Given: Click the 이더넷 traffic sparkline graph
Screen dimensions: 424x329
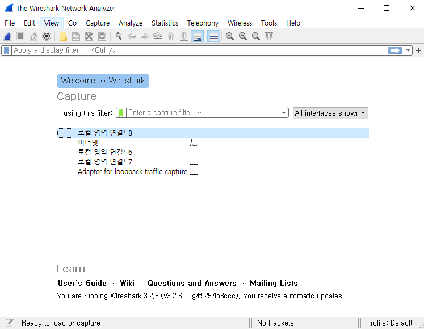Looking at the screenshot, I should click(x=194, y=142).
